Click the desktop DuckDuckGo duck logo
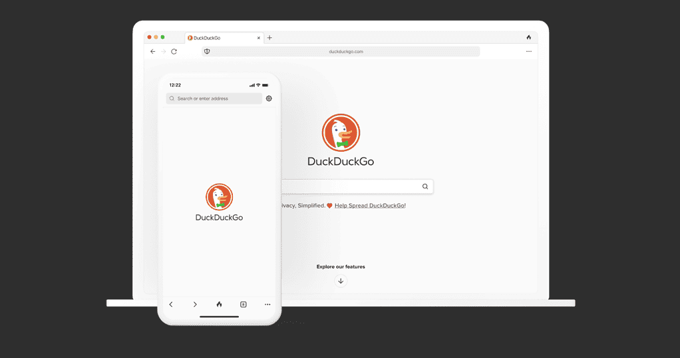Screen dimensions: 680x358 click(341, 132)
